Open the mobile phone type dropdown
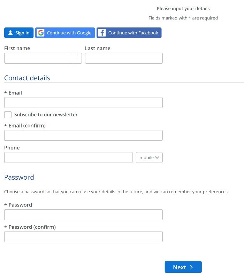Image resolution: width=244 pixels, height=277 pixels. tap(149, 157)
